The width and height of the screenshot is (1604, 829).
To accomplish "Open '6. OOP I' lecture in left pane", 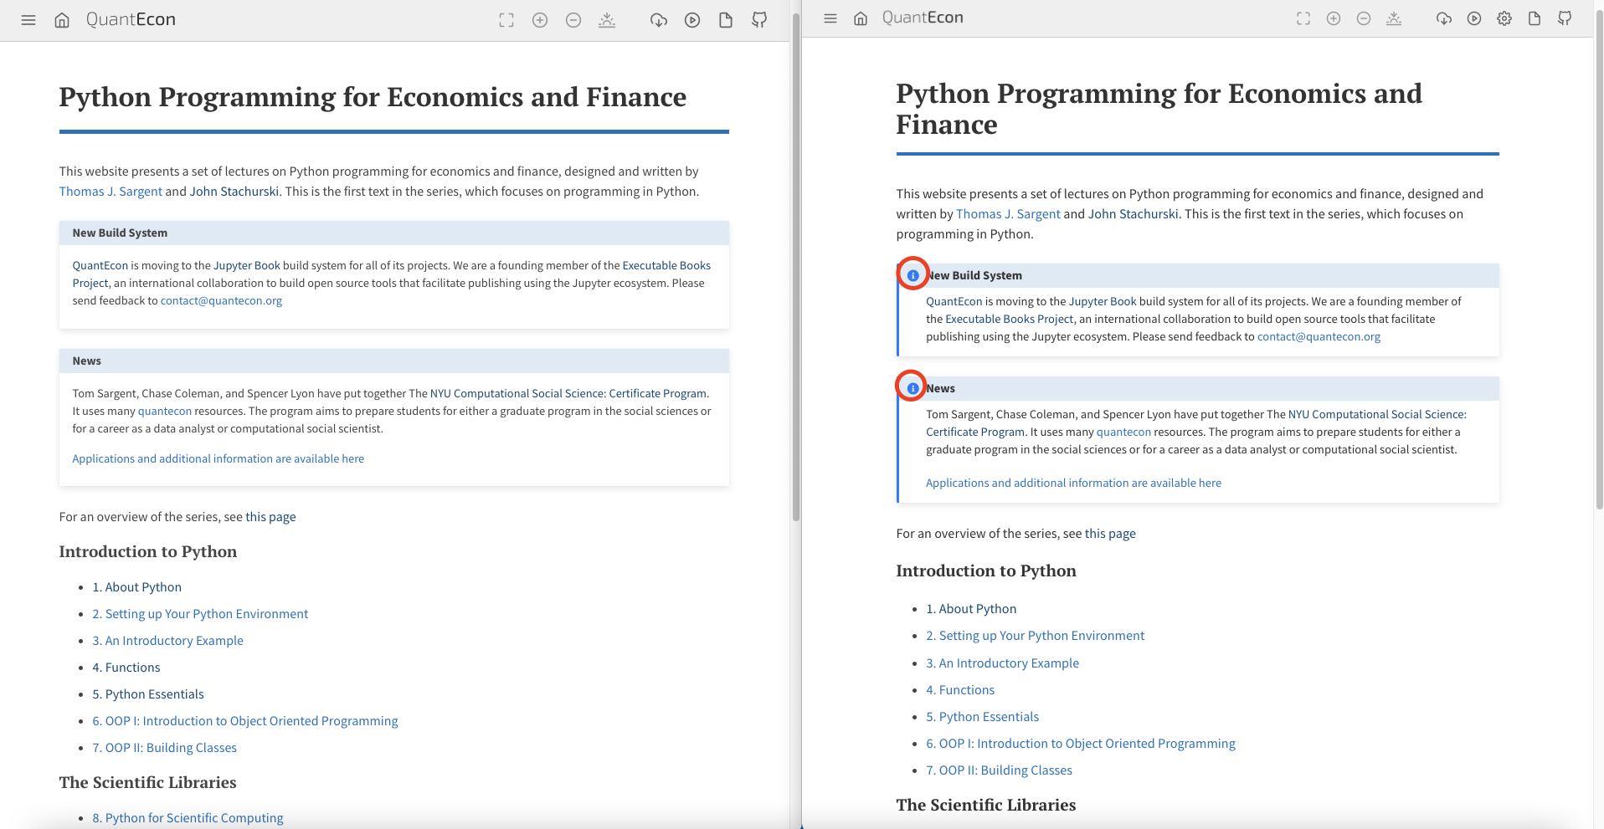I will pos(245,721).
